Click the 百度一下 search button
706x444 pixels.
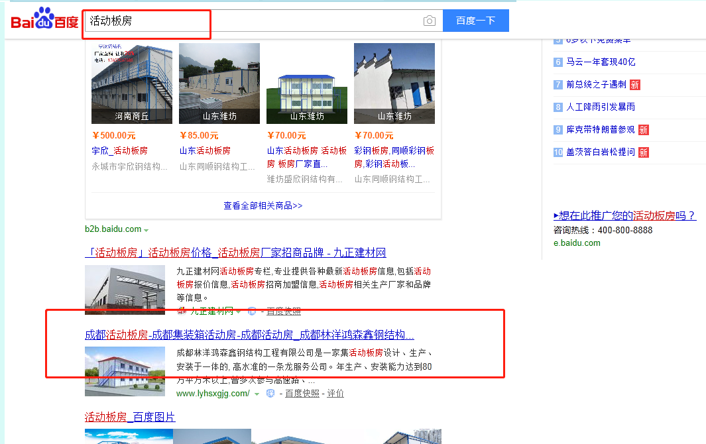coord(476,21)
